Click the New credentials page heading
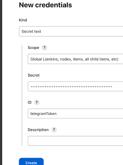The height and width of the screenshot is (165, 123). coord(45,5)
